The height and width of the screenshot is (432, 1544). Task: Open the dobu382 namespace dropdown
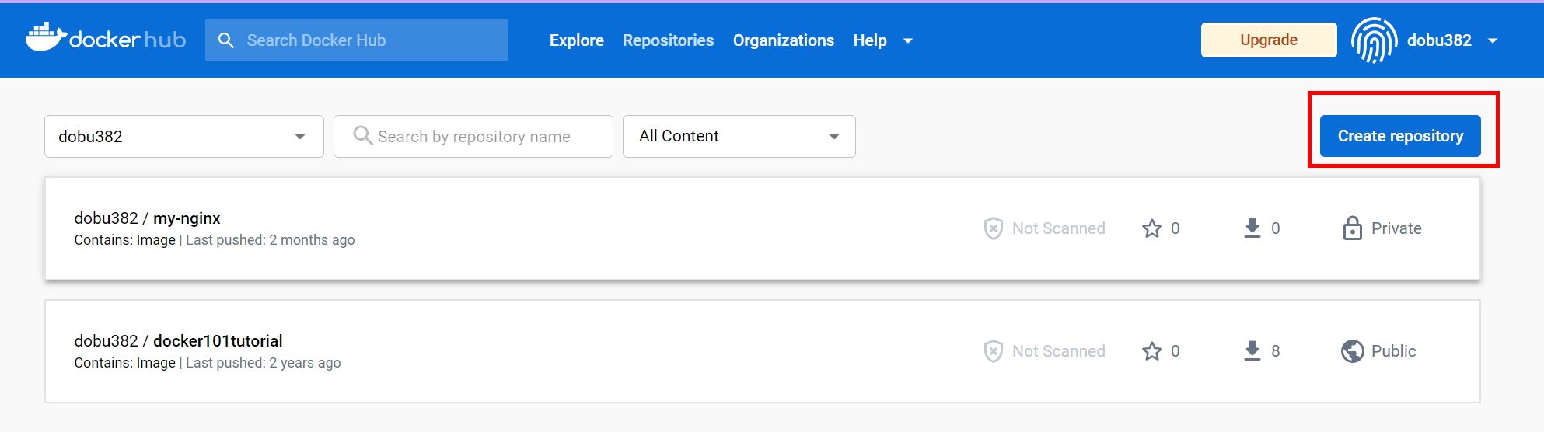tap(184, 137)
